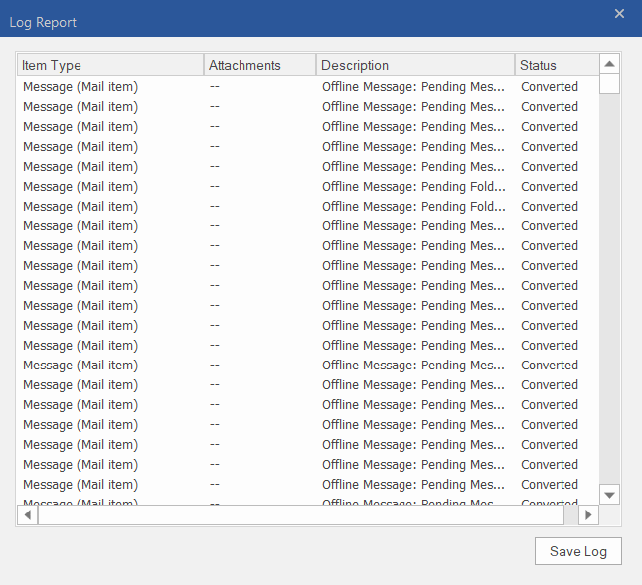Click the '--' attachment cell in the first row
The height and width of the screenshot is (585, 642).
215,86
